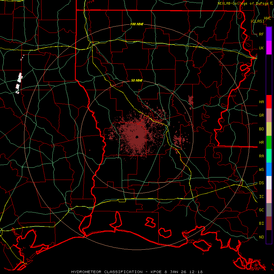Select the RA legend label
Screen dimensions: 274x274
coord(261,156)
